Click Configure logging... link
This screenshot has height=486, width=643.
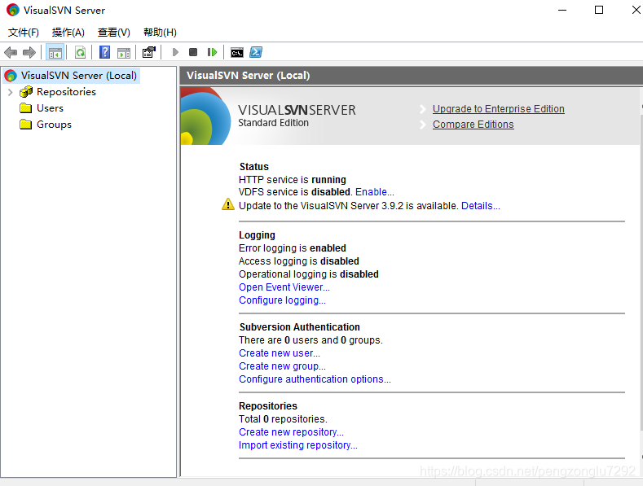pos(282,300)
